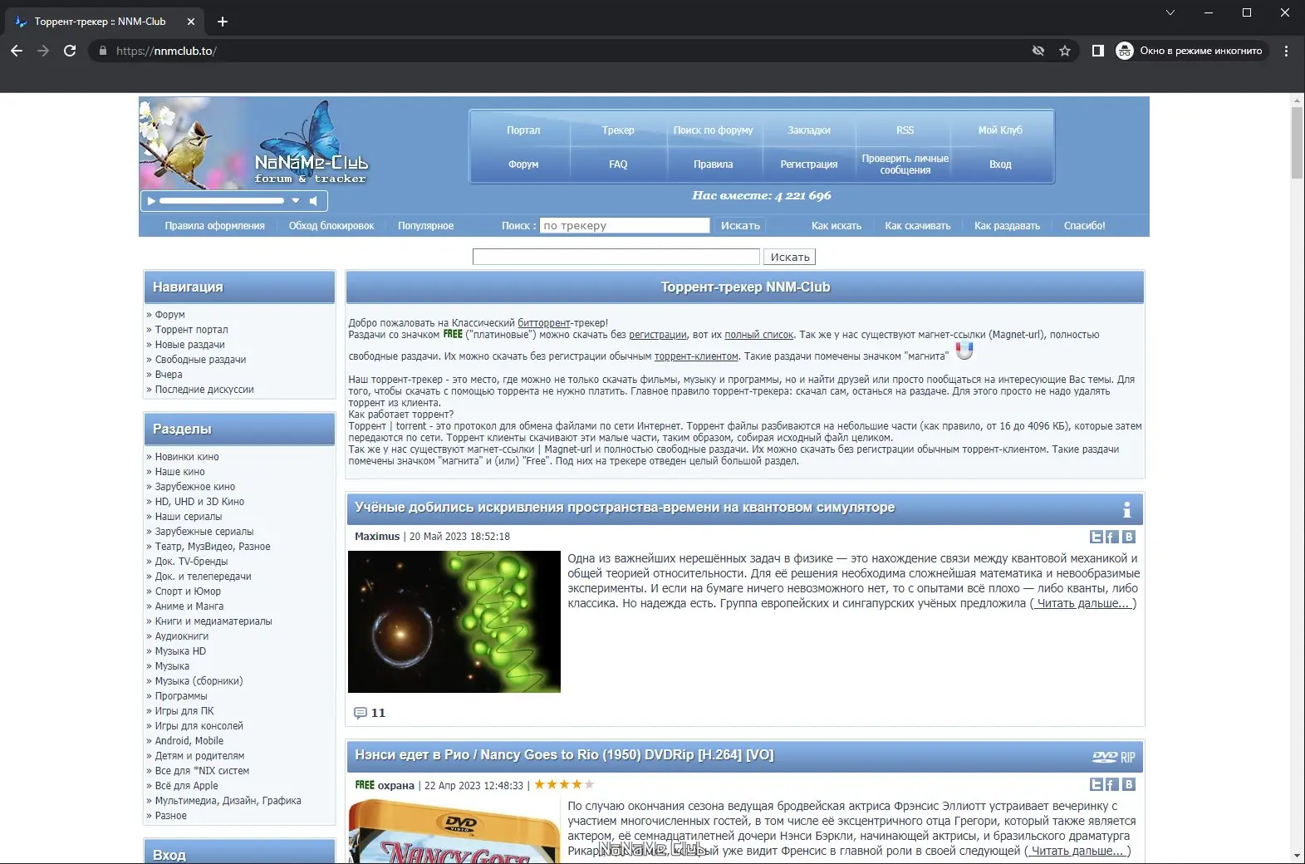Screen dimensions: 1305x864
Task: Open Поиск по форуму in the top menu
Action: click(x=713, y=130)
